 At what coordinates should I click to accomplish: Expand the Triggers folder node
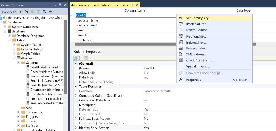coord(18,117)
